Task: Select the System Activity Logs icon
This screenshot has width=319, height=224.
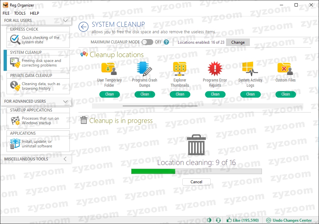Action: coord(250,69)
